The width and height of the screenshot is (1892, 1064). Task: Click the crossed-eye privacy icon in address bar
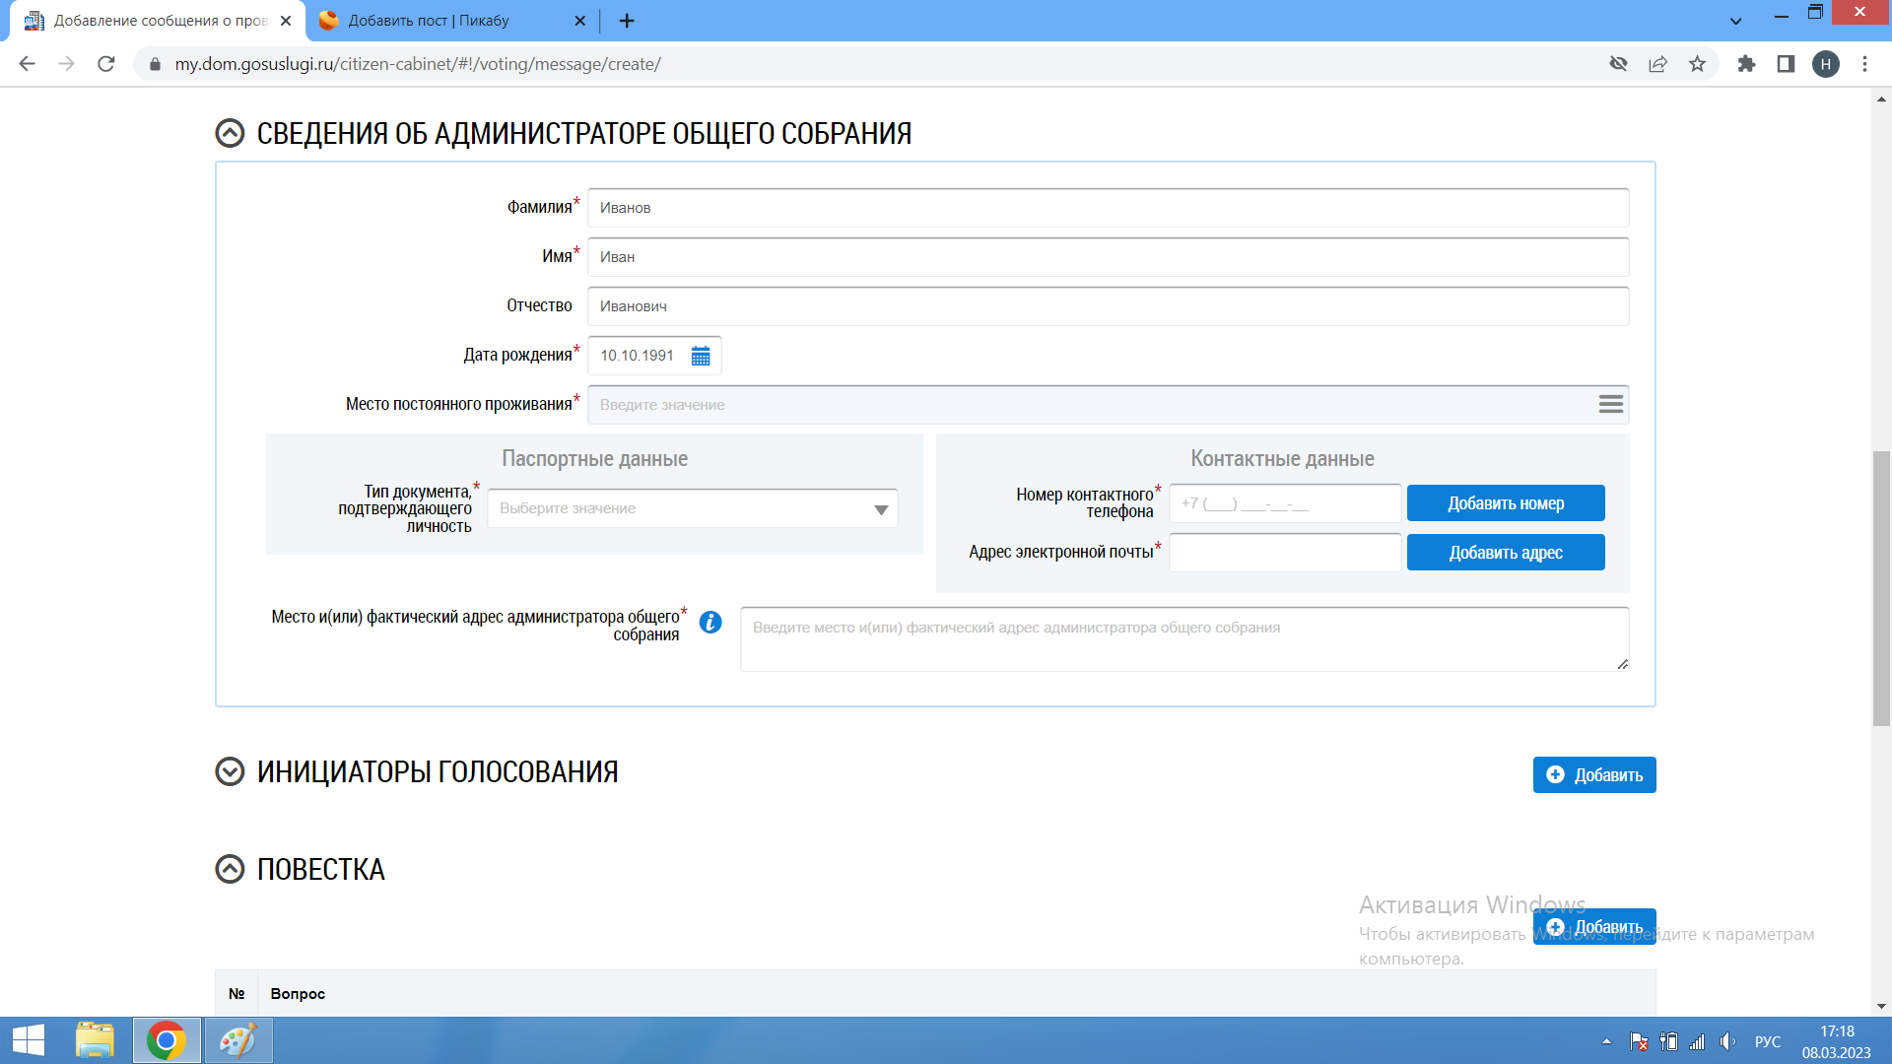[x=1618, y=64]
